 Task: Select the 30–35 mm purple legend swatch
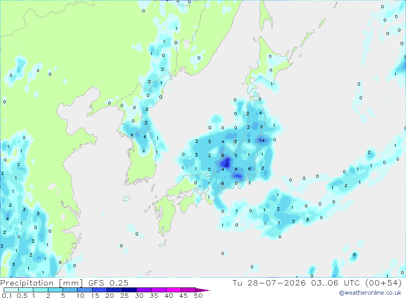point(144,290)
